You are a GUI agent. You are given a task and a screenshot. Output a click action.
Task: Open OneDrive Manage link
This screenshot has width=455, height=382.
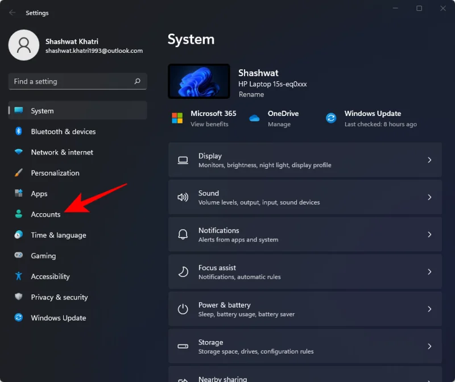278,123
